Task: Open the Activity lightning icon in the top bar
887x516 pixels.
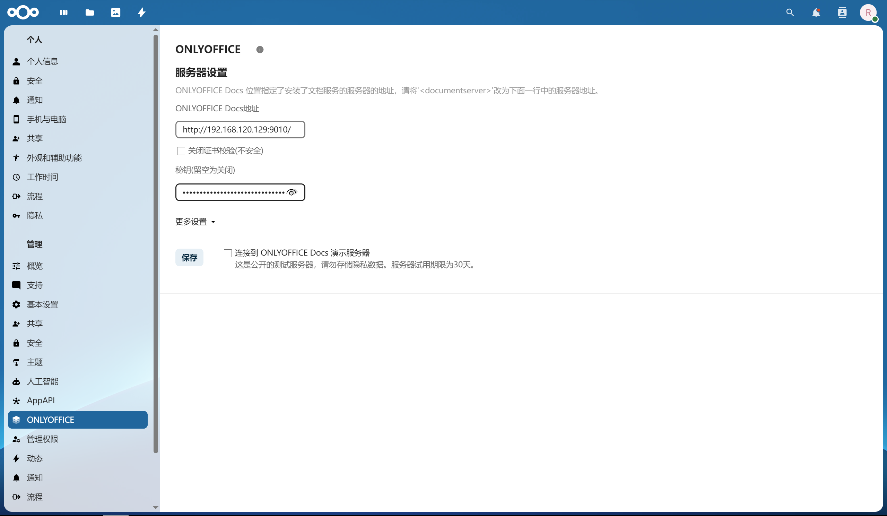Action: pyautogui.click(x=142, y=13)
